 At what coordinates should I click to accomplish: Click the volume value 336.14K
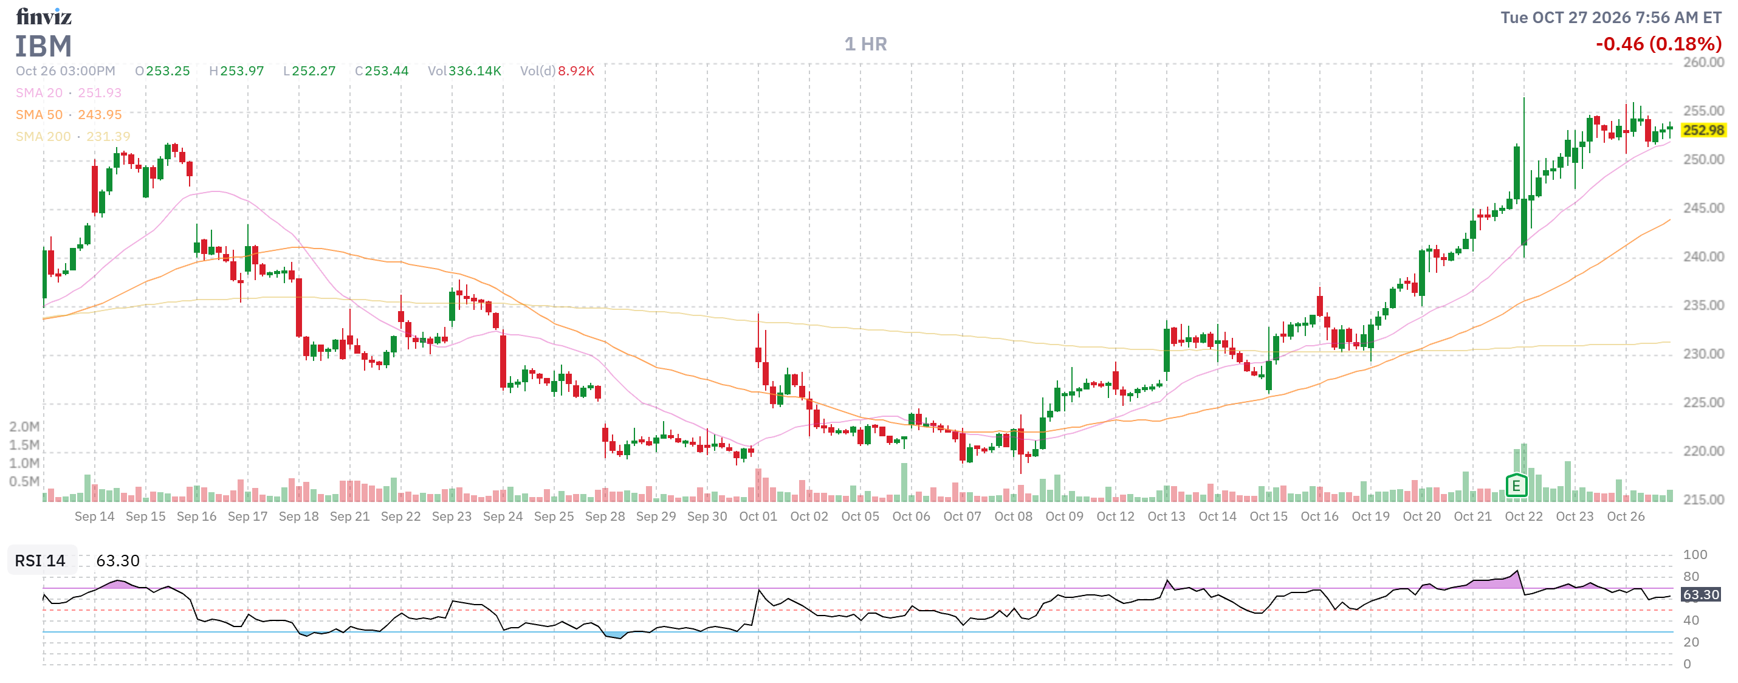pos(475,71)
